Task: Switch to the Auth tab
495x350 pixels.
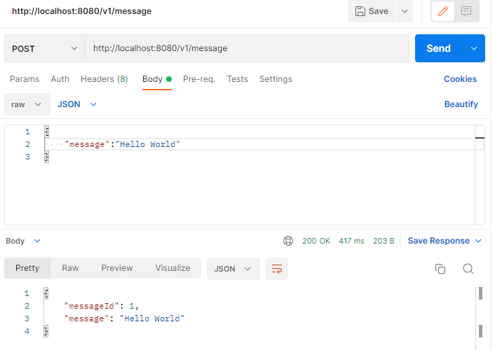Action: coord(60,79)
